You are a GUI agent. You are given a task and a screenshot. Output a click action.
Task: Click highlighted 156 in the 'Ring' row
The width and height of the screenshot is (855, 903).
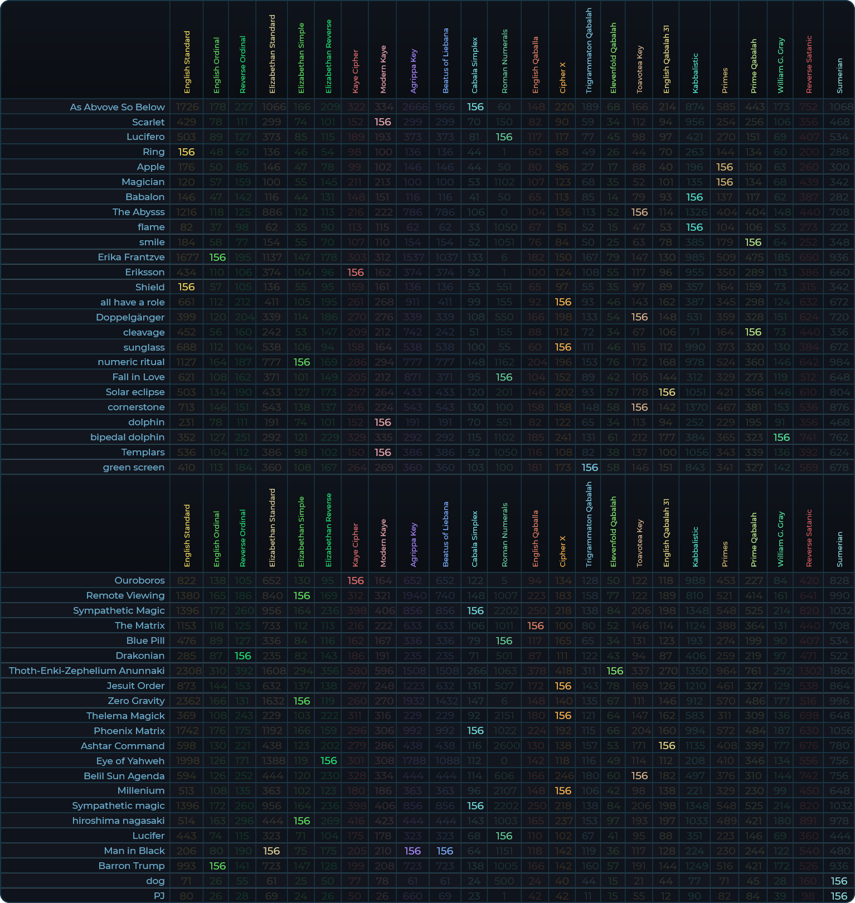186,152
